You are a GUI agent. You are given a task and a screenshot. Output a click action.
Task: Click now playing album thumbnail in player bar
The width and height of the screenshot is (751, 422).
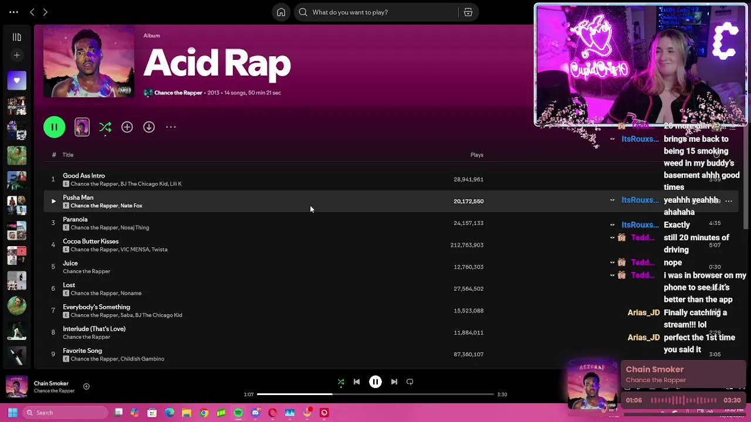(x=16, y=387)
